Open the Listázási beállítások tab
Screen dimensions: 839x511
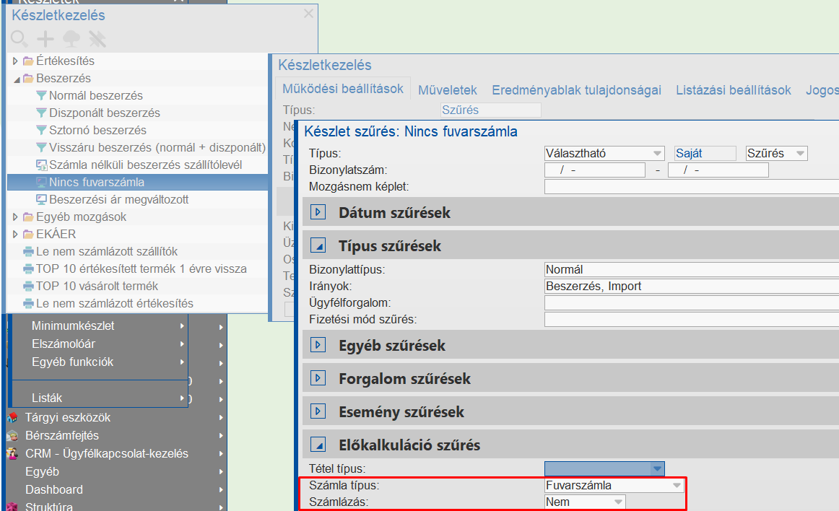[x=733, y=90]
